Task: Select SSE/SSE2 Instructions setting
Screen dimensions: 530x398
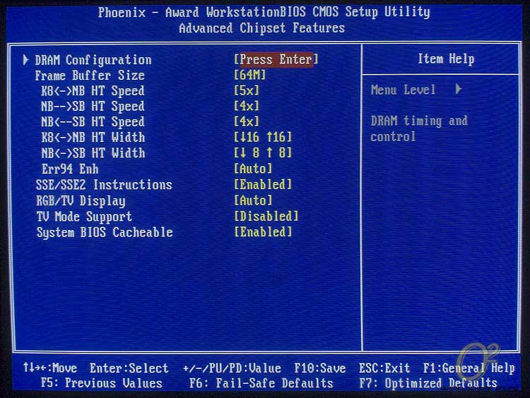Action: (104, 185)
